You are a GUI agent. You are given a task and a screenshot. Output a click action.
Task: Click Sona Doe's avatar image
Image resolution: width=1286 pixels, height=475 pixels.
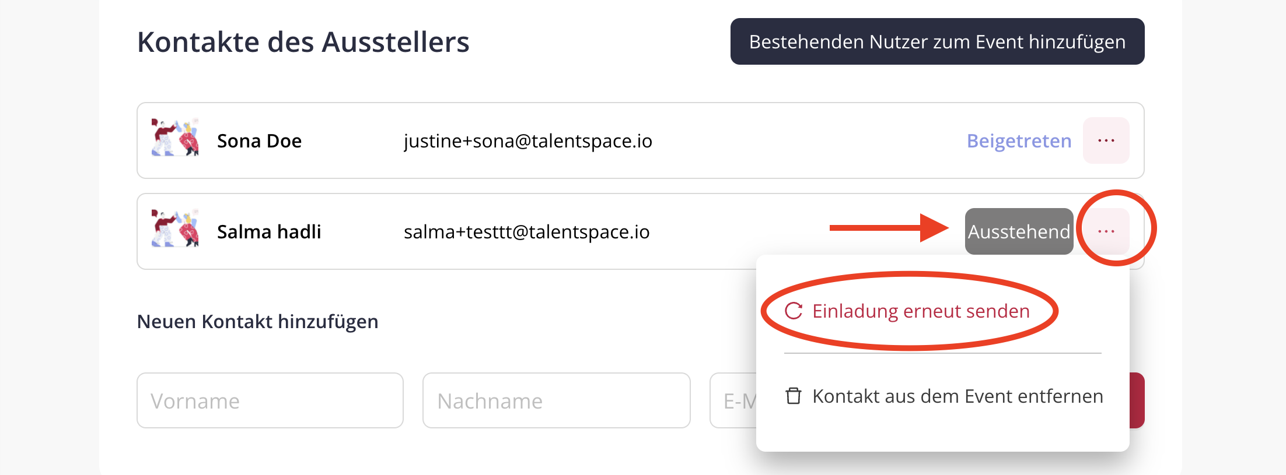[175, 138]
